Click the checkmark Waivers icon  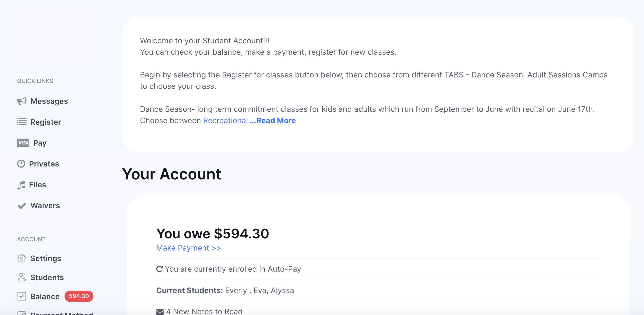click(x=22, y=206)
